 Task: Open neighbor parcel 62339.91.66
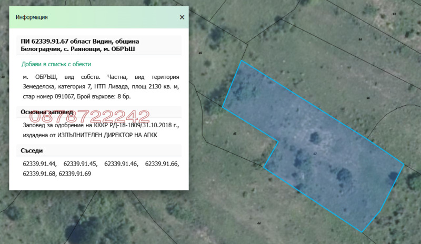point(162,164)
